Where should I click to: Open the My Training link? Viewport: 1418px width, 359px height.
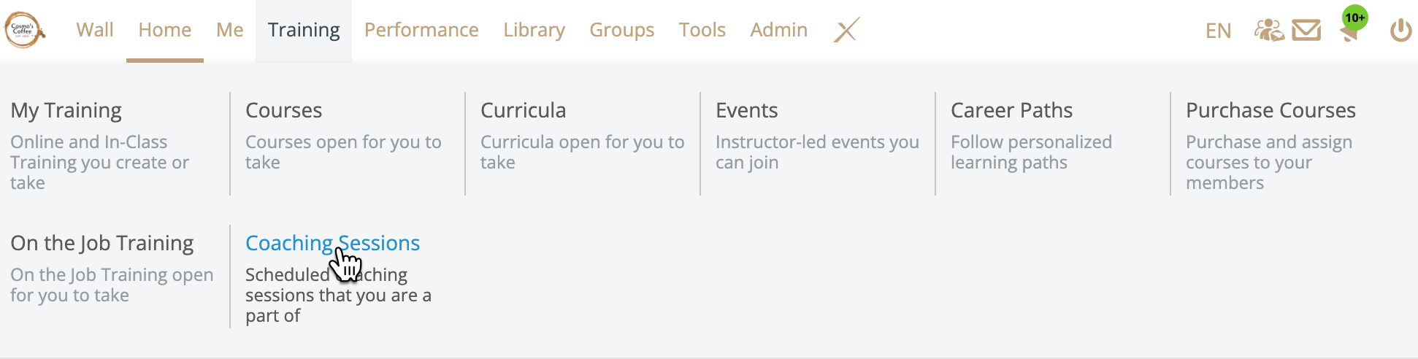66,110
